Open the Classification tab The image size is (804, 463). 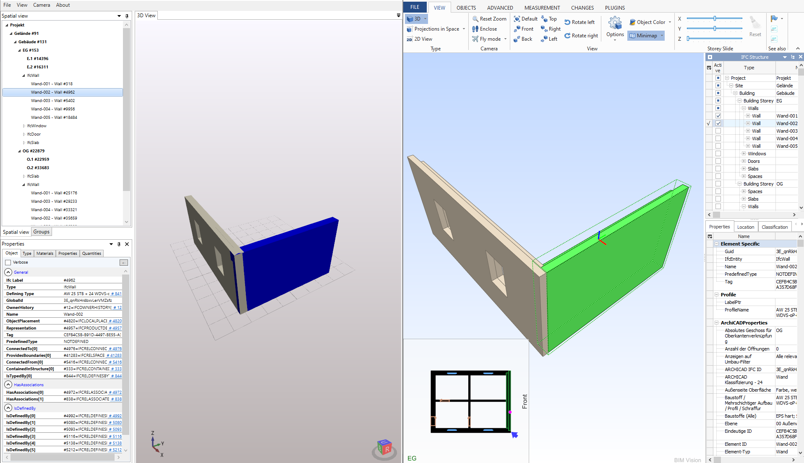click(775, 227)
